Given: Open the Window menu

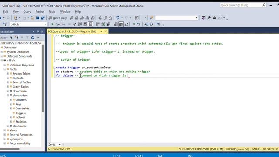Looking at the screenshot, I should coord(65,12).
